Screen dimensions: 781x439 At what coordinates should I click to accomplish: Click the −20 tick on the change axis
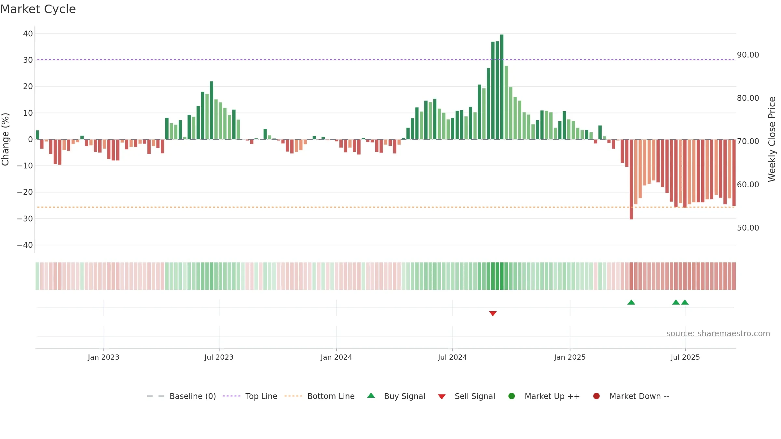pyautogui.click(x=25, y=192)
